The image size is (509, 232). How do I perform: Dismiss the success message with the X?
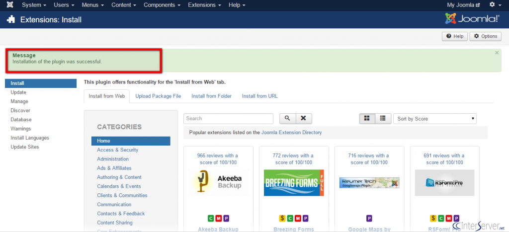click(x=497, y=53)
